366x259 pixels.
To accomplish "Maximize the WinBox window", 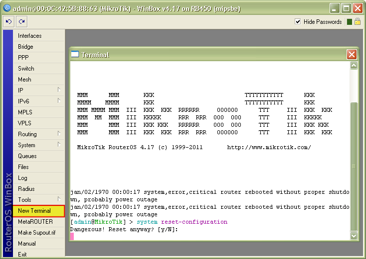I will pos(346,8).
